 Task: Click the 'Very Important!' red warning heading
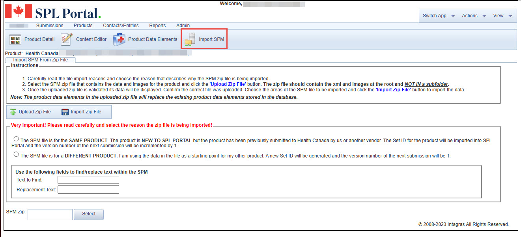pos(112,125)
